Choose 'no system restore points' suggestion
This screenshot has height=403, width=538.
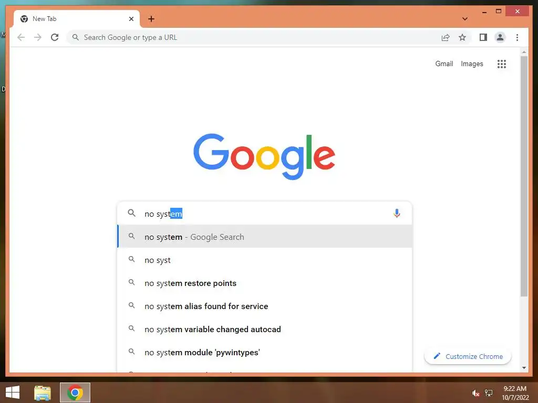pyautogui.click(x=265, y=283)
